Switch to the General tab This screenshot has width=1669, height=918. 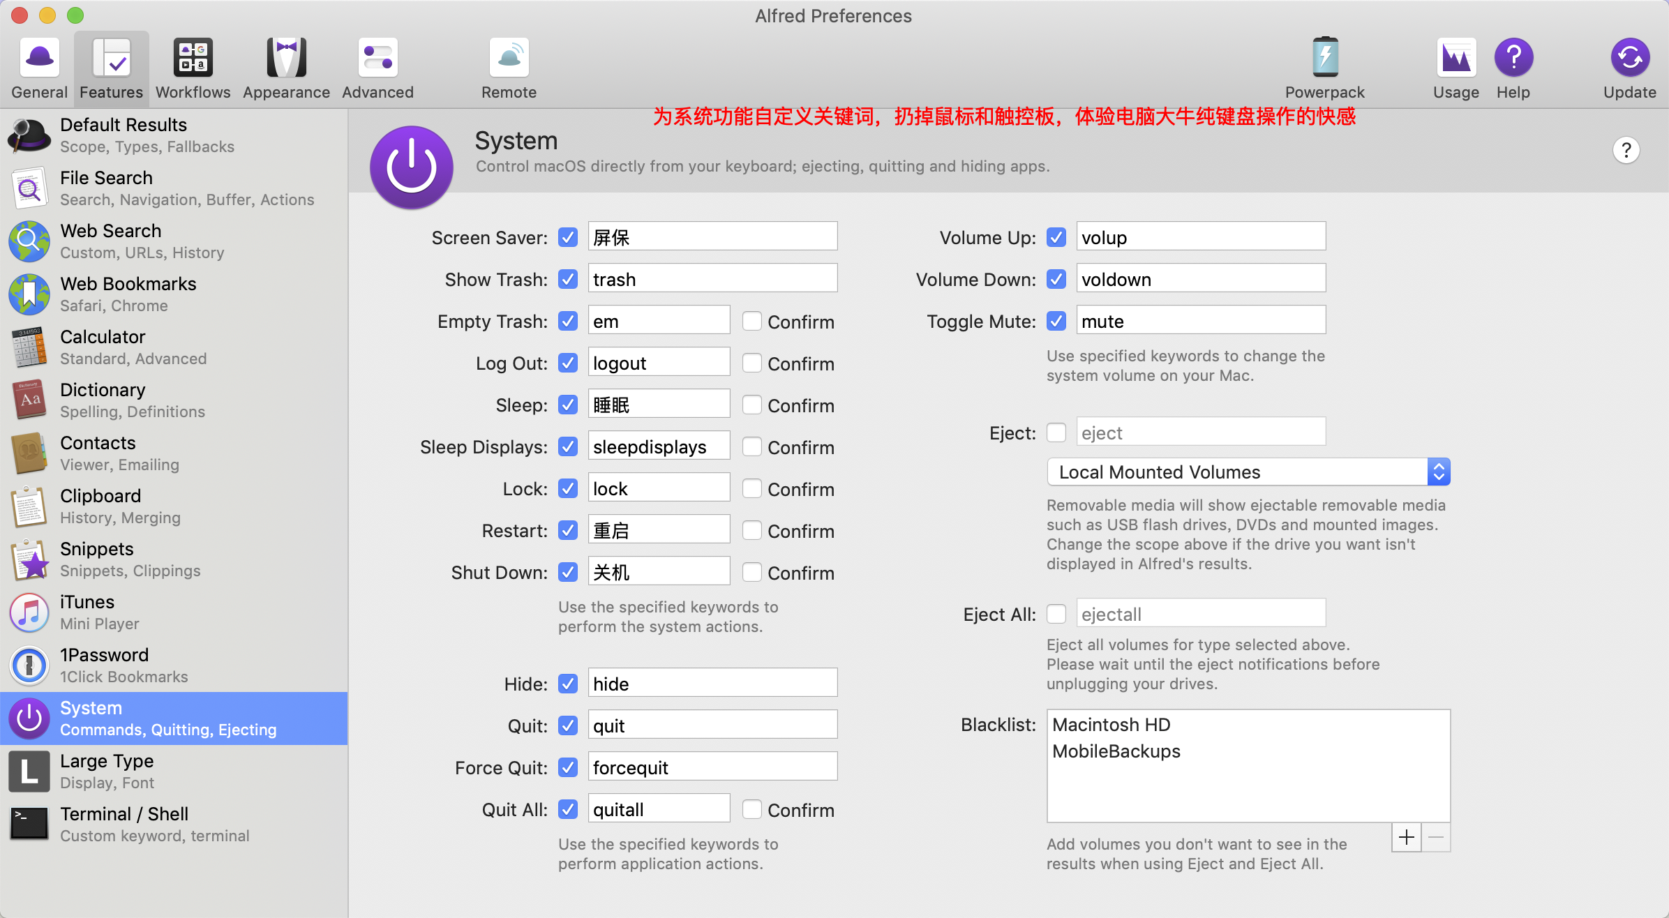pos(39,68)
